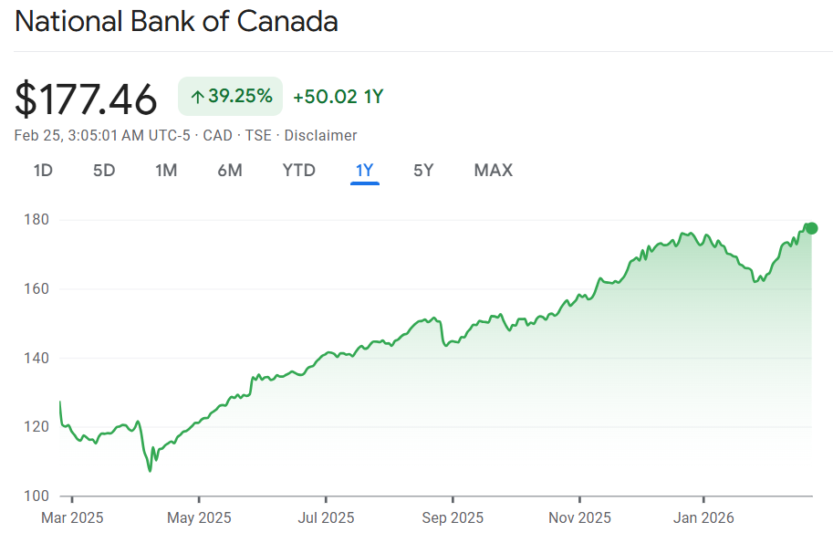Click the active 1Y range tab

[365, 170]
